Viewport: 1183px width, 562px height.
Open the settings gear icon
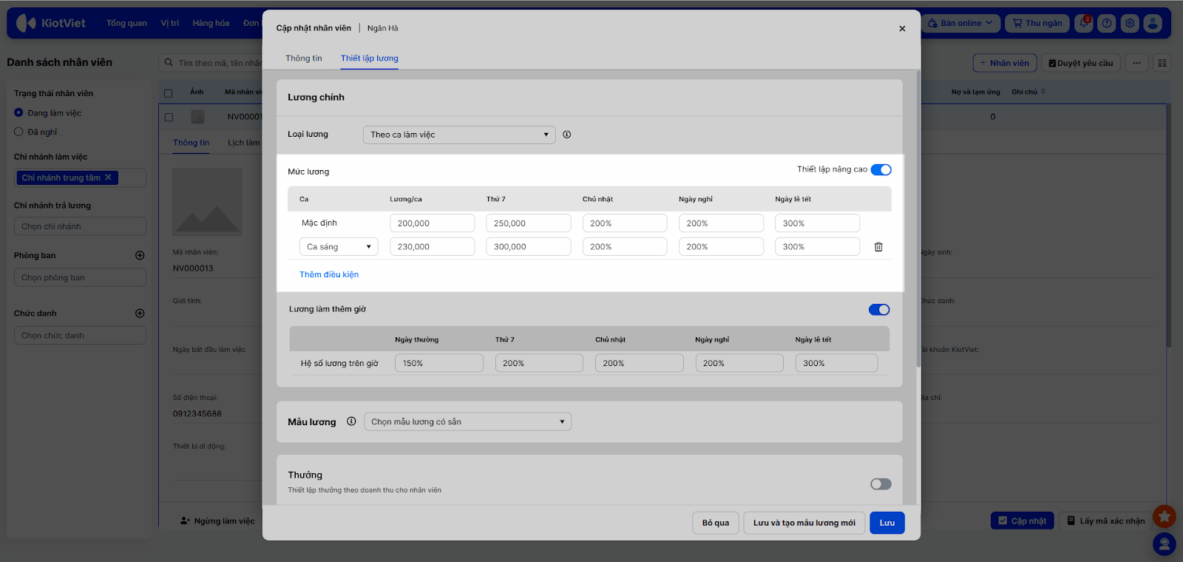pyautogui.click(x=1130, y=23)
